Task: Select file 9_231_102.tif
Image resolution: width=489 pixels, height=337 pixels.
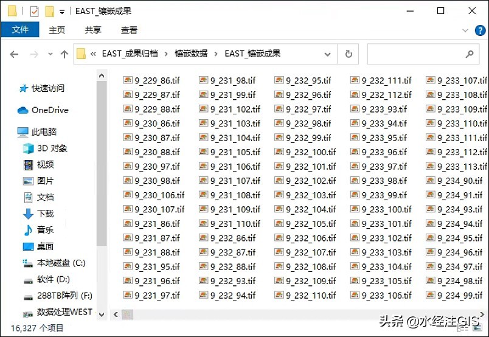Action: pos(229,109)
